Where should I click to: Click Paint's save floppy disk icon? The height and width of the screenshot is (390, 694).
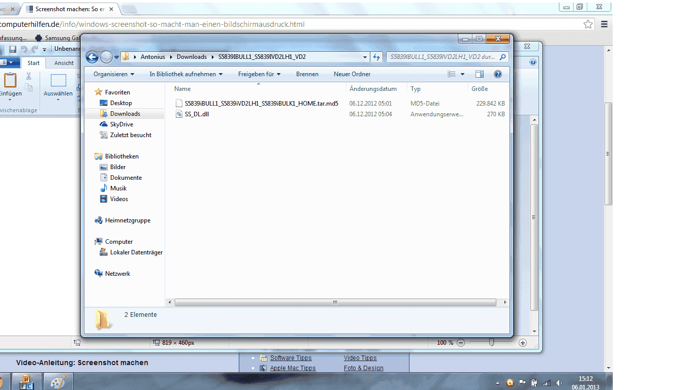coord(13,49)
